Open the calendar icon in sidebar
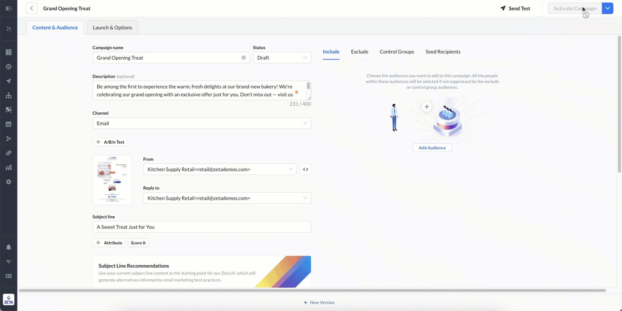The width and height of the screenshot is (622, 311). 9,124
